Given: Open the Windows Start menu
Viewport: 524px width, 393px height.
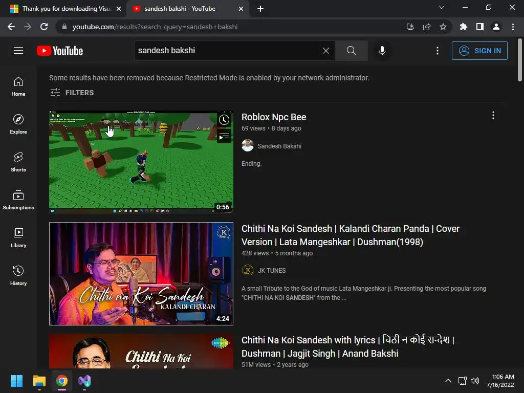Looking at the screenshot, I should [x=16, y=381].
